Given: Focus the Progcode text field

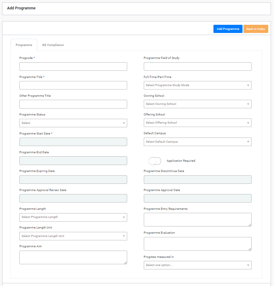Looking at the screenshot, I should click(73, 67).
